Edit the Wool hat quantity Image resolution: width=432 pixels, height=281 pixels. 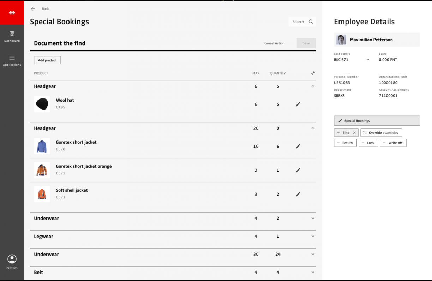[x=298, y=104]
